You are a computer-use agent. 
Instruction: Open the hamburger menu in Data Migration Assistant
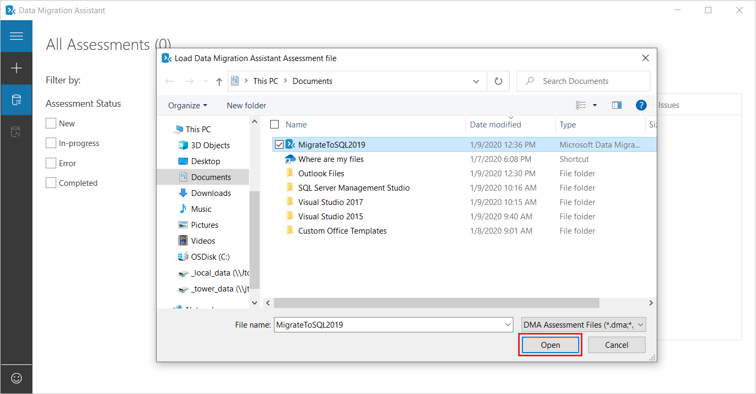[16, 36]
